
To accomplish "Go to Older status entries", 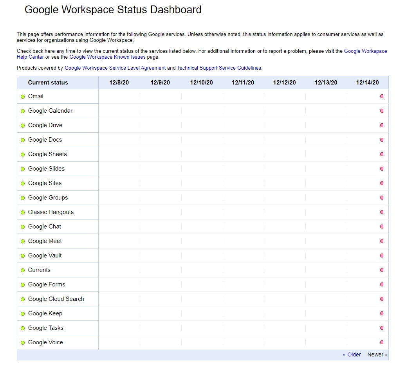I will [x=352, y=354].
